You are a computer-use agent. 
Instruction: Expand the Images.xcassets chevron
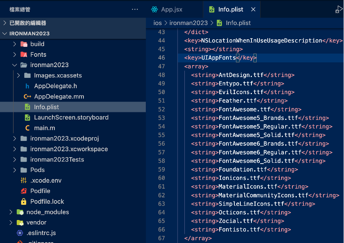[x=18, y=75]
